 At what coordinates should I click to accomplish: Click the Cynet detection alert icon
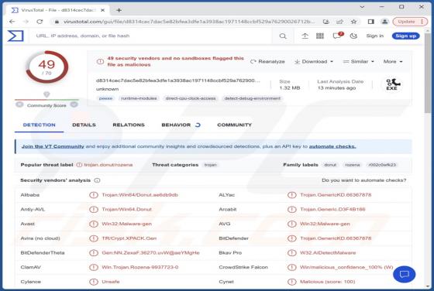[x=291, y=282]
